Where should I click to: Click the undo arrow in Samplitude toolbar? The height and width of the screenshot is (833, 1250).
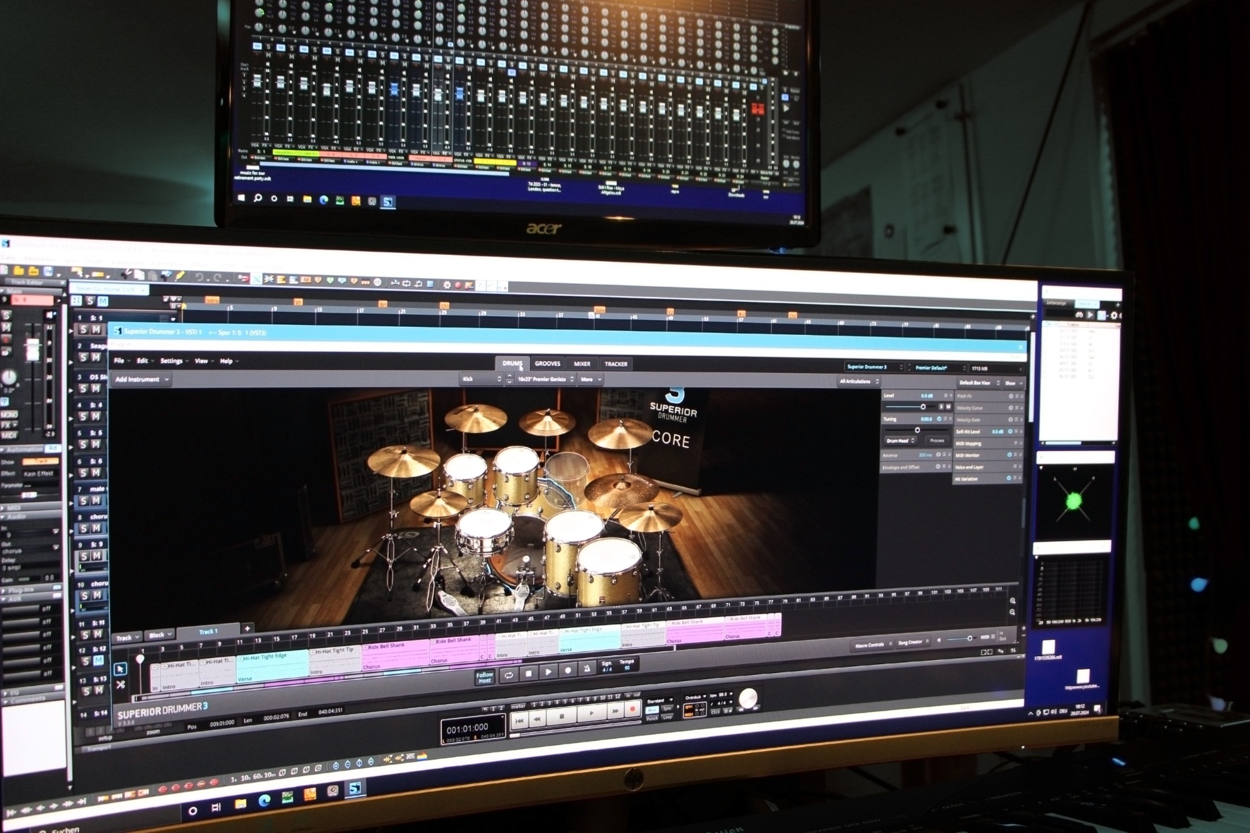pos(199,277)
